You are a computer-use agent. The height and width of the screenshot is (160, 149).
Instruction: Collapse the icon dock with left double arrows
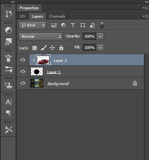[x=12, y=2]
